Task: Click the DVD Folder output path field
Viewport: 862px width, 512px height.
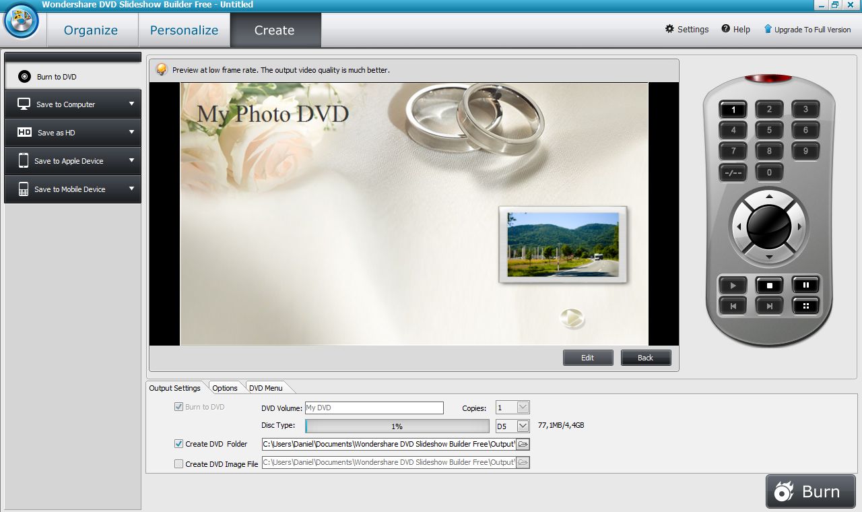Action: (x=389, y=444)
